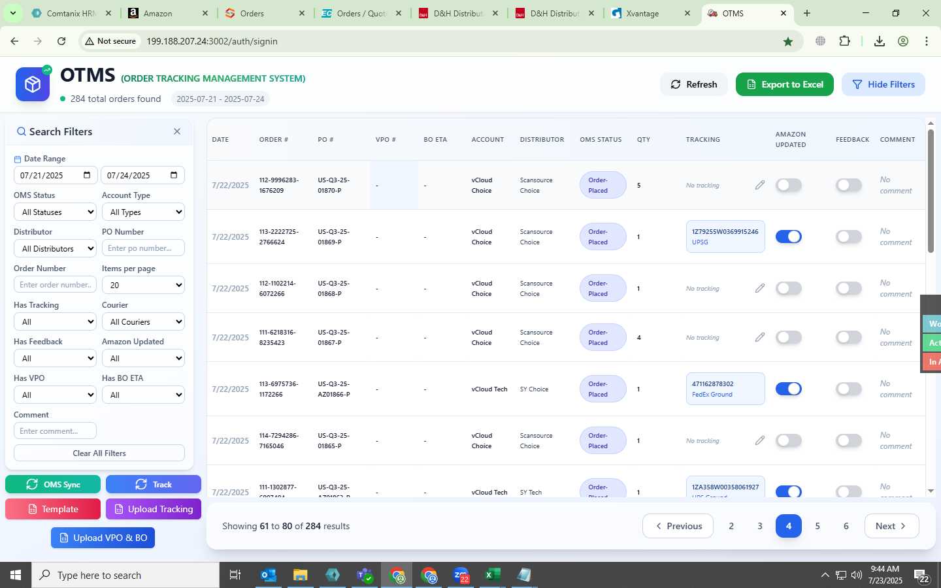
Task: Open Chrome three-dot menu
Action: point(927,41)
